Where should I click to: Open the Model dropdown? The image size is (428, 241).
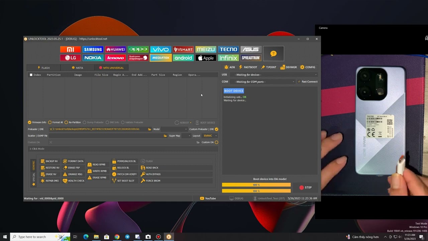click(x=174, y=129)
